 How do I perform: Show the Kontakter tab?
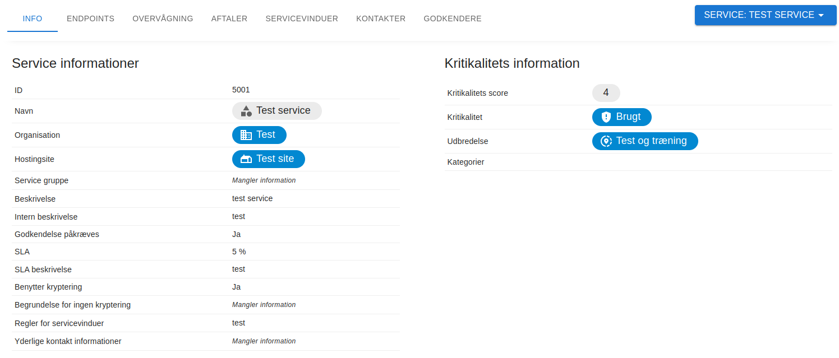coord(381,18)
